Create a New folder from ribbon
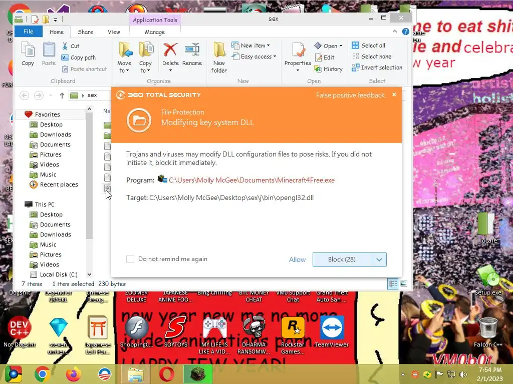 [x=219, y=57]
